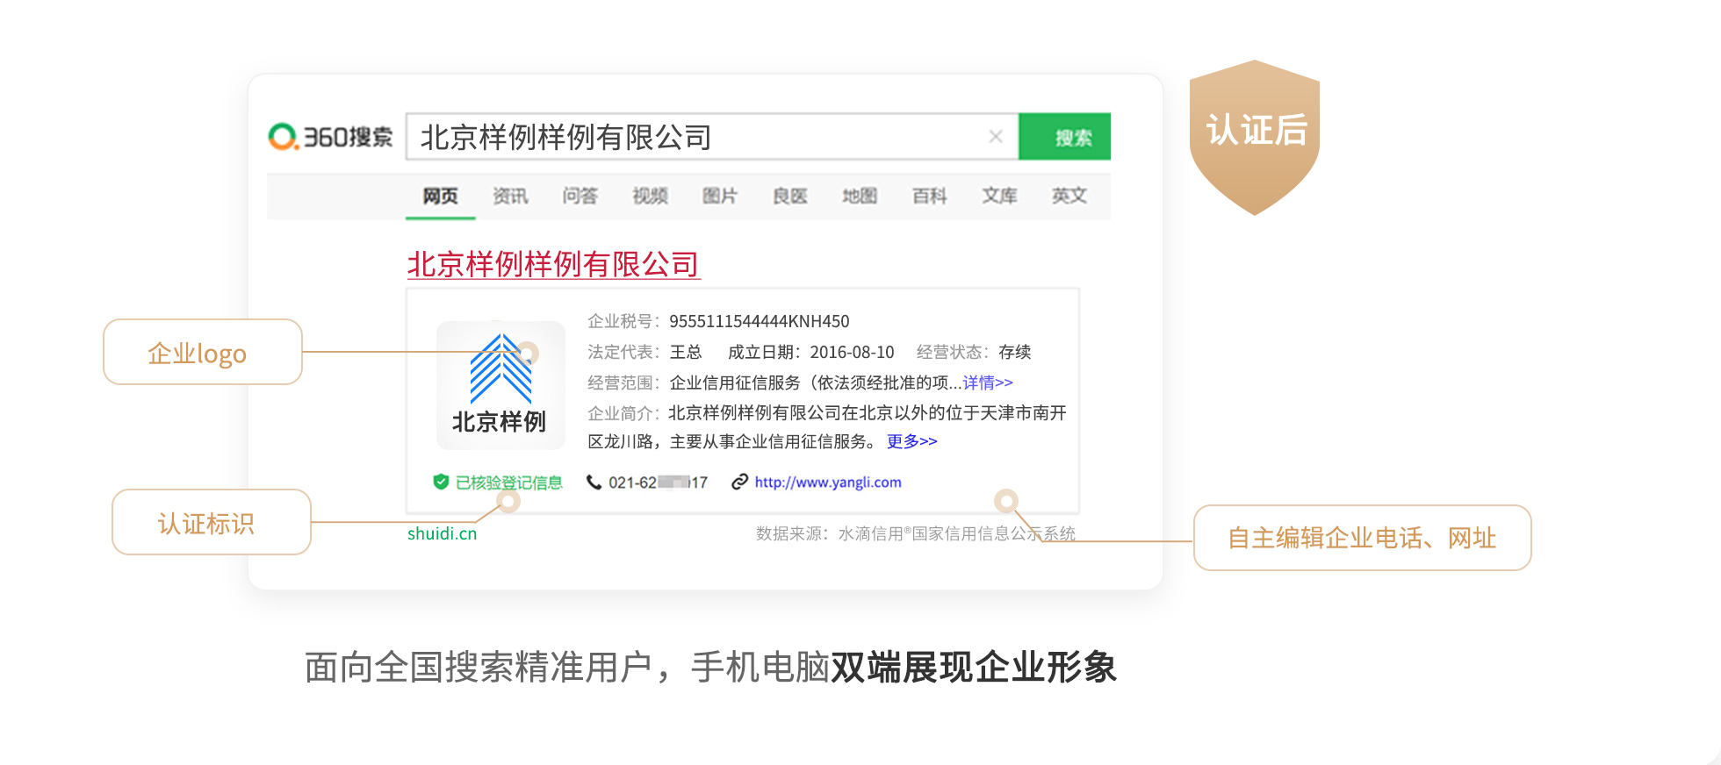Click into the search input field

pyautogui.click(x=694, y=137)
